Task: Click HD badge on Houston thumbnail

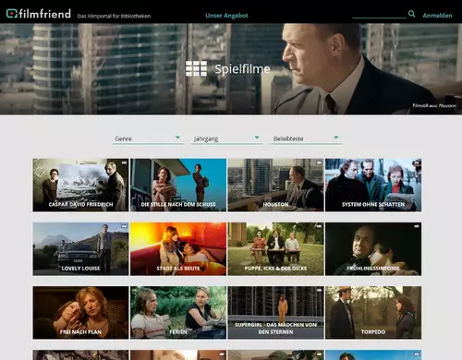Action: tap(319, 162)
